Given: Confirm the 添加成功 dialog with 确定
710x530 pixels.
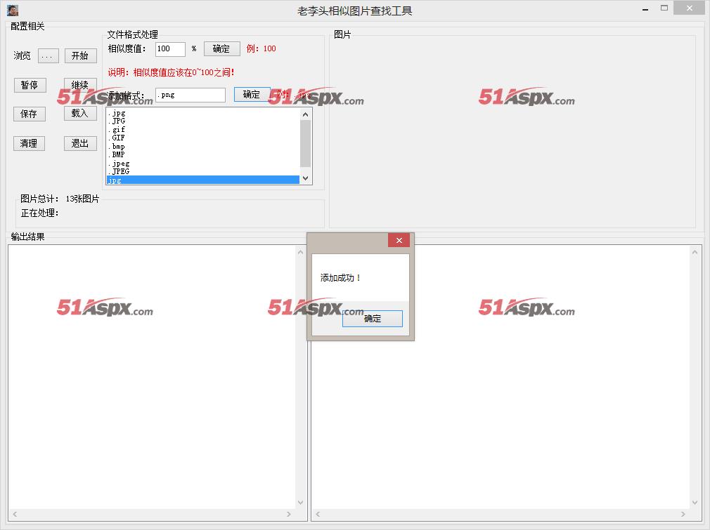Looking at the screenshot, I should tap(373, 319).
